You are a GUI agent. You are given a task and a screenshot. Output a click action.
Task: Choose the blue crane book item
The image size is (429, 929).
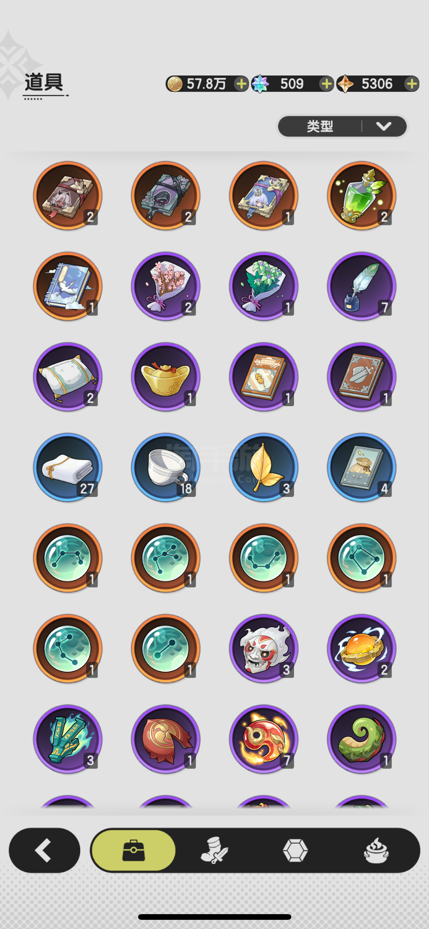tap(67, 286)
